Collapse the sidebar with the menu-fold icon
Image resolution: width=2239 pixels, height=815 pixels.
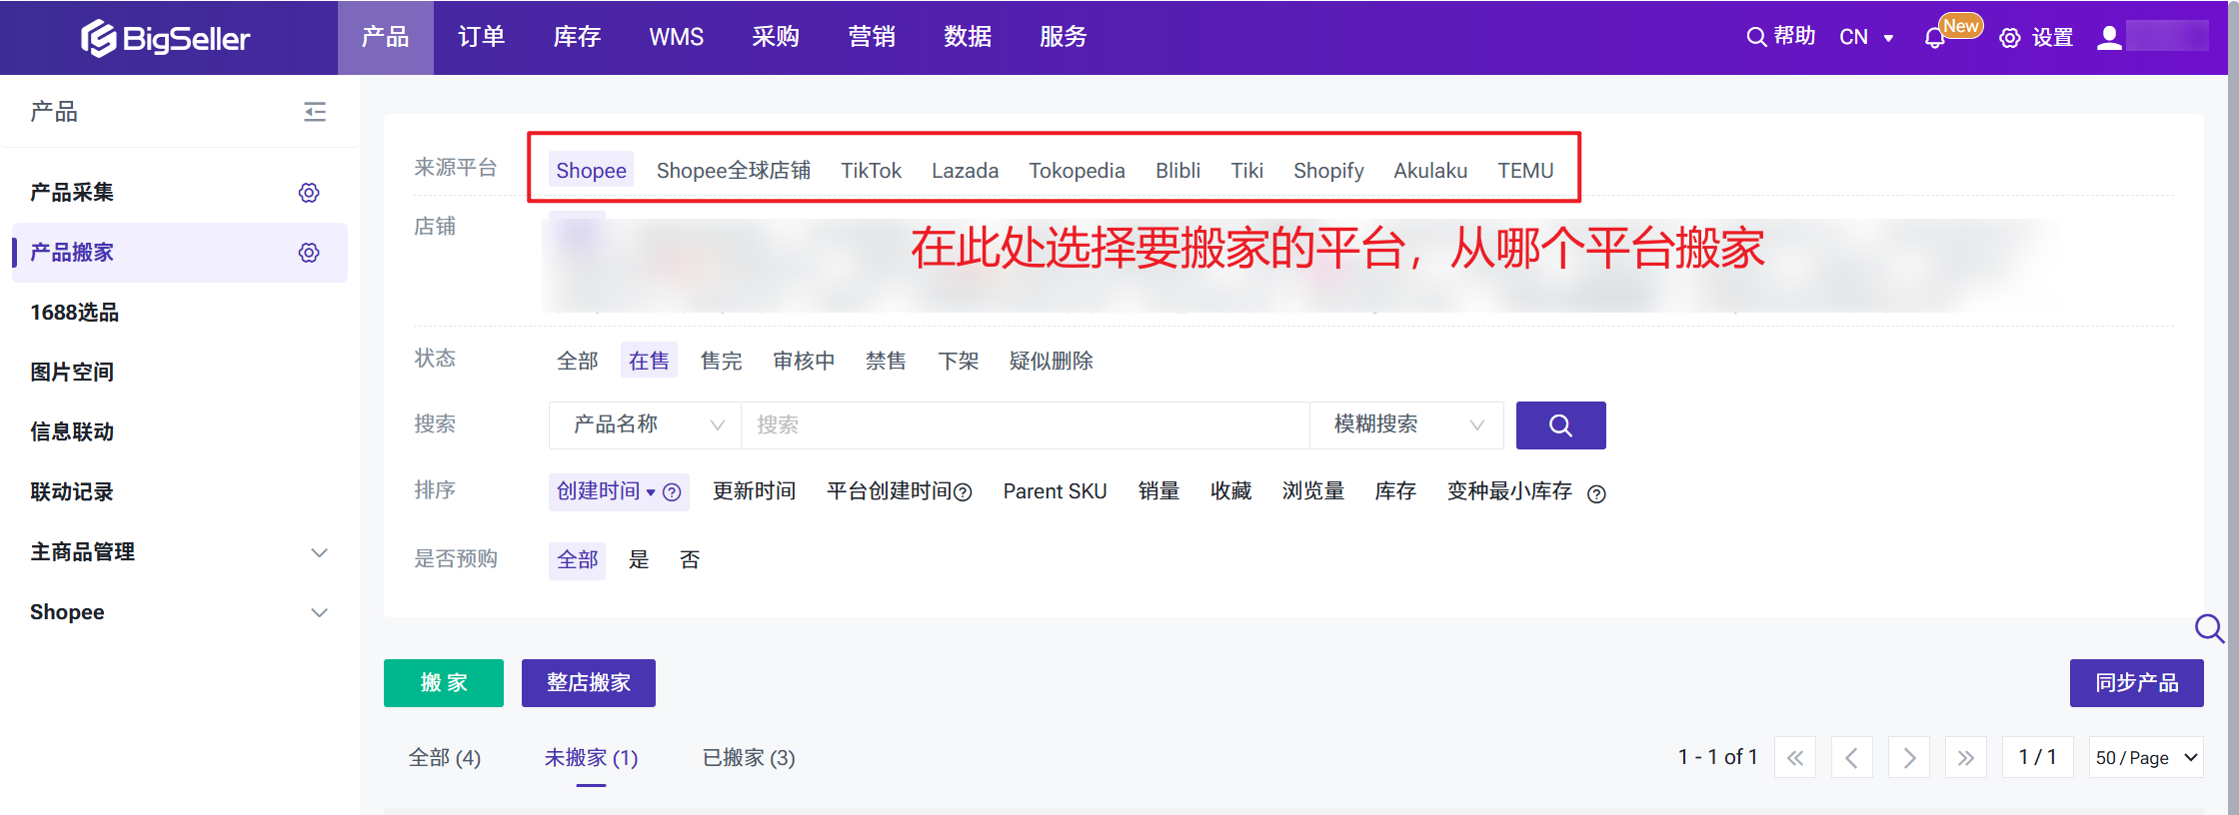315,112
